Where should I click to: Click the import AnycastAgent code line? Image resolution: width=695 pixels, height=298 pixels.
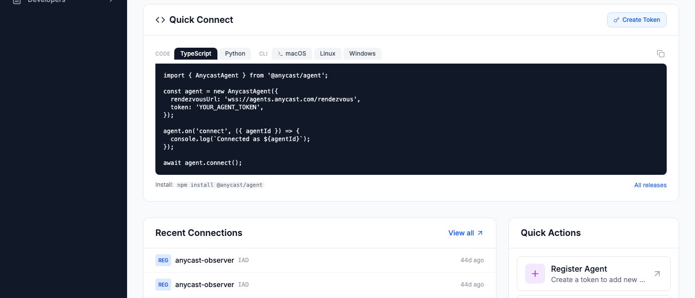(246, 75)
